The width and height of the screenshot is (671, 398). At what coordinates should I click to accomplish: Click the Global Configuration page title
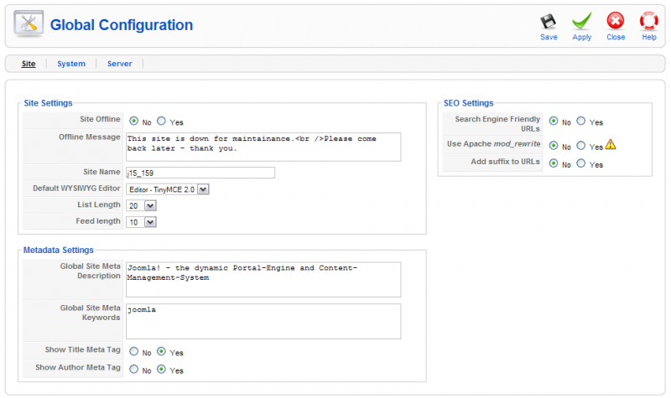pos(122,25)
